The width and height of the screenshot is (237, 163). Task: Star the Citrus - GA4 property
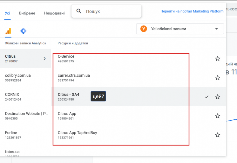tap(218, 97)
